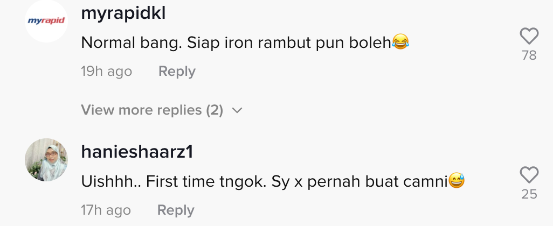
Task: Visit the myrapidkl username link
Action: pyautogui.click(x=123, y=14)
